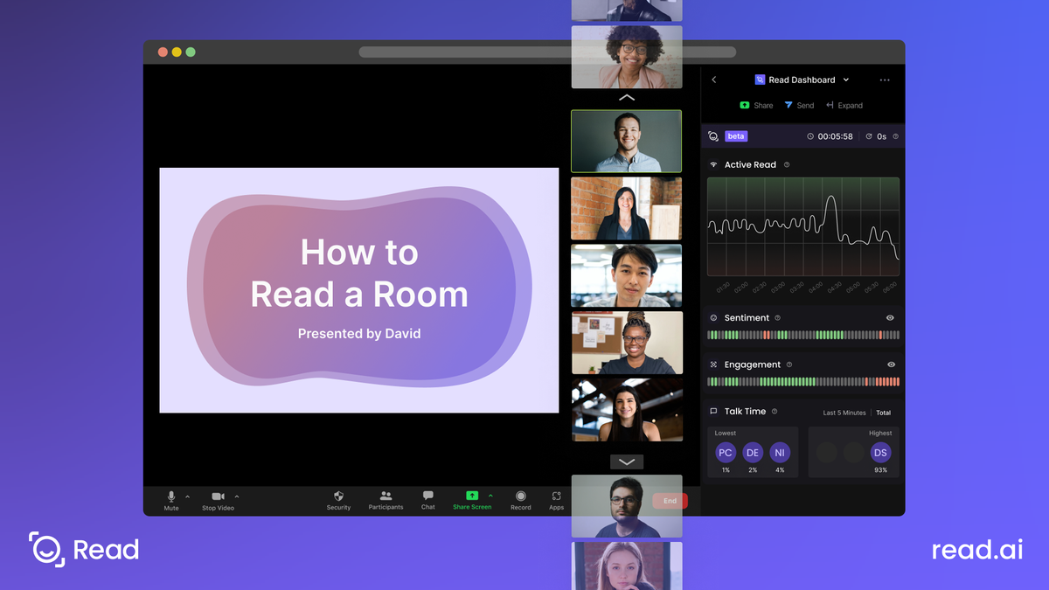The image size is (1049, 590).
Task: Select the Total tab in Talk Time
Action: pos(883,412)
